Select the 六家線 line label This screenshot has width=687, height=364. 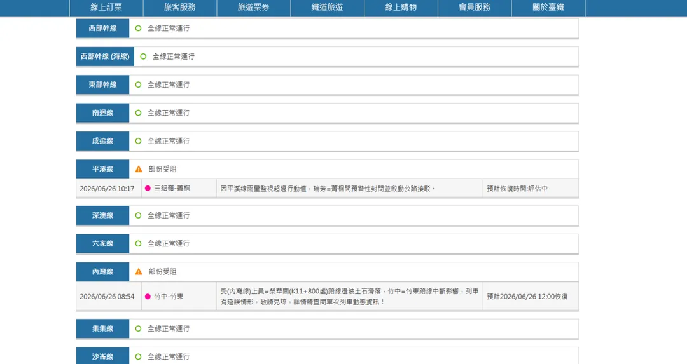tap(102, 244)
